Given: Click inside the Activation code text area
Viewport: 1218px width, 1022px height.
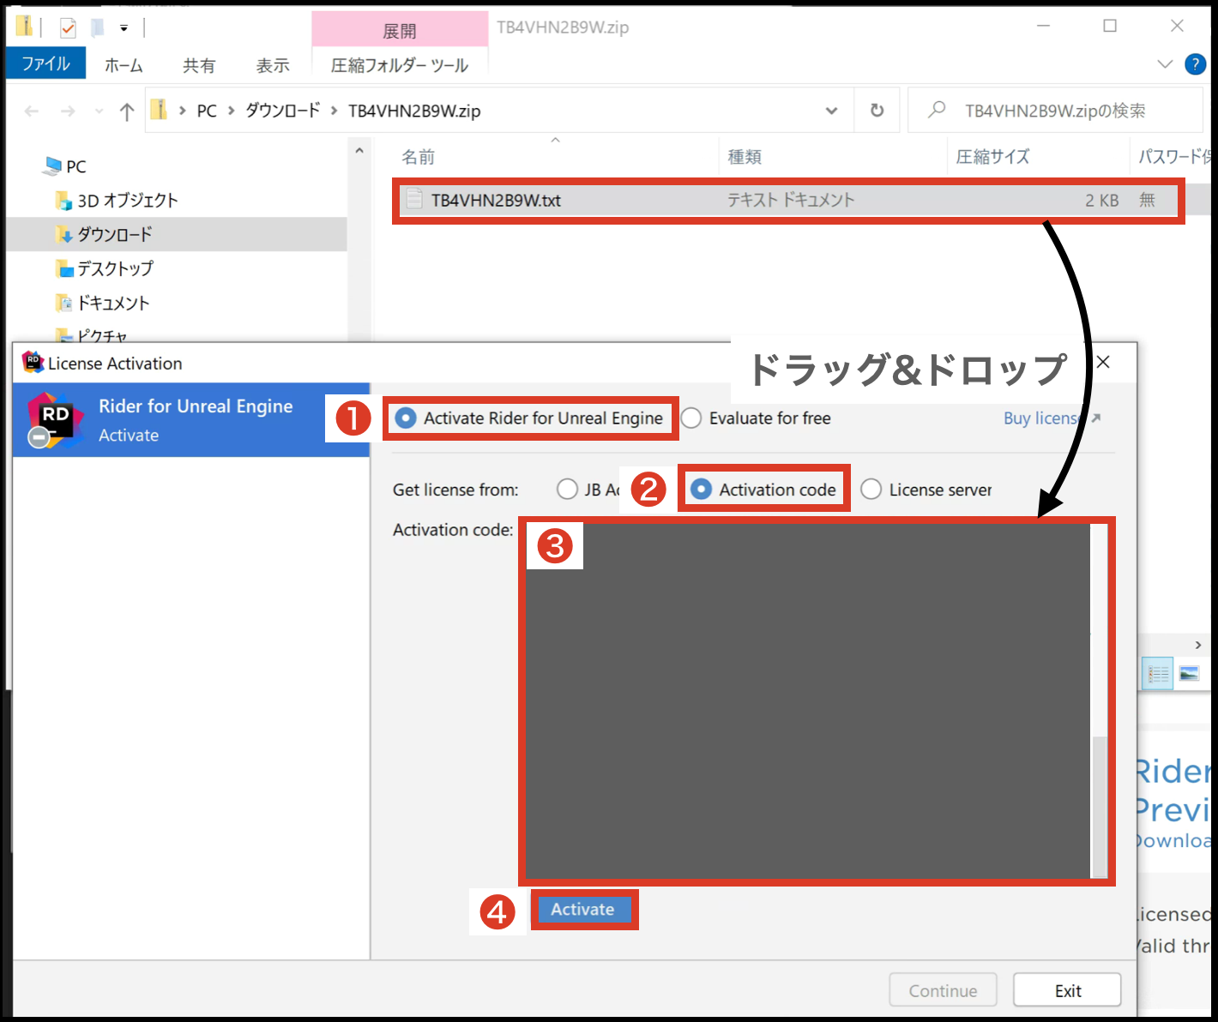Looking at the screenshot, I should (807, 701).
